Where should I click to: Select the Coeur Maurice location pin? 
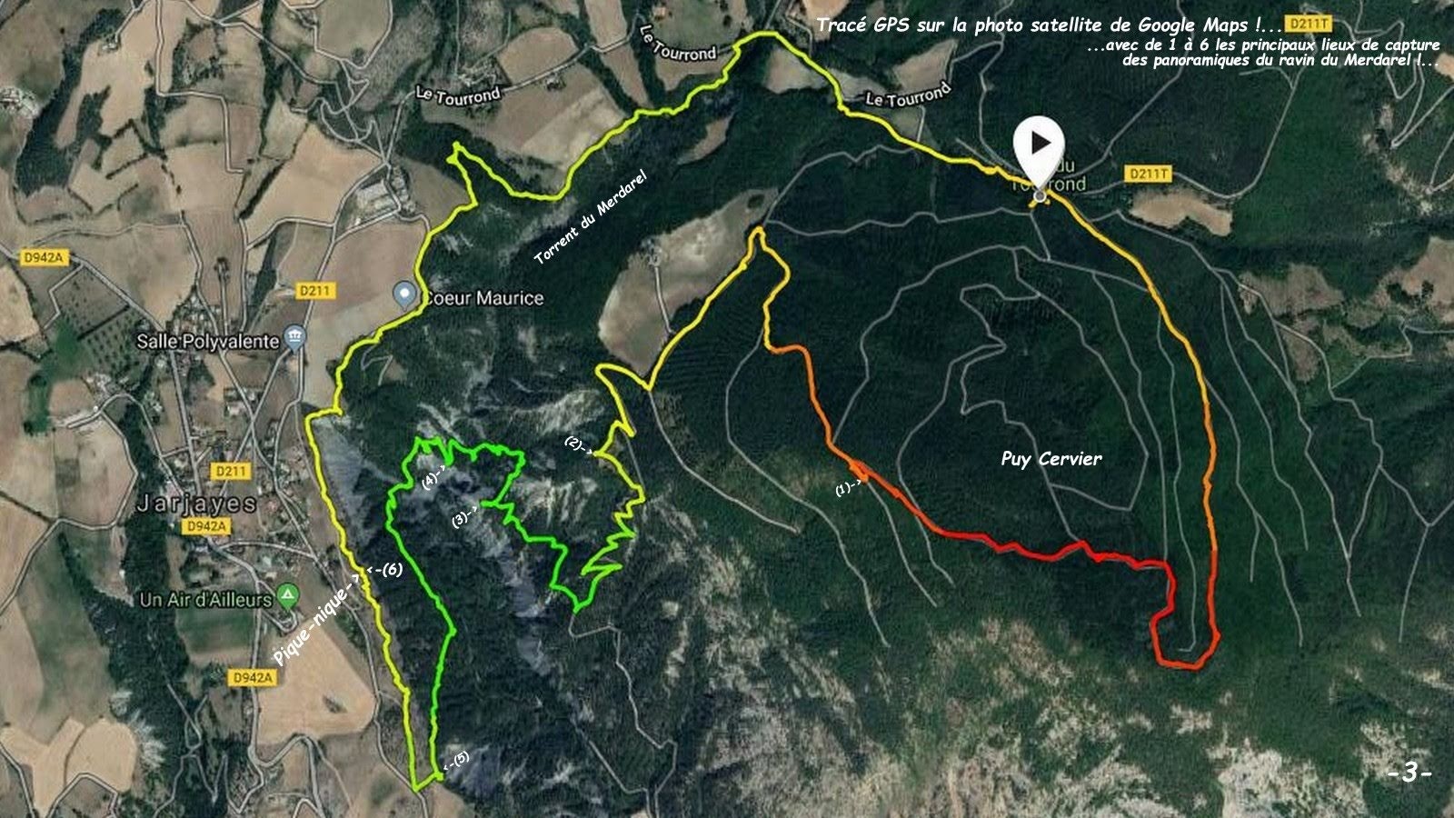405,294
